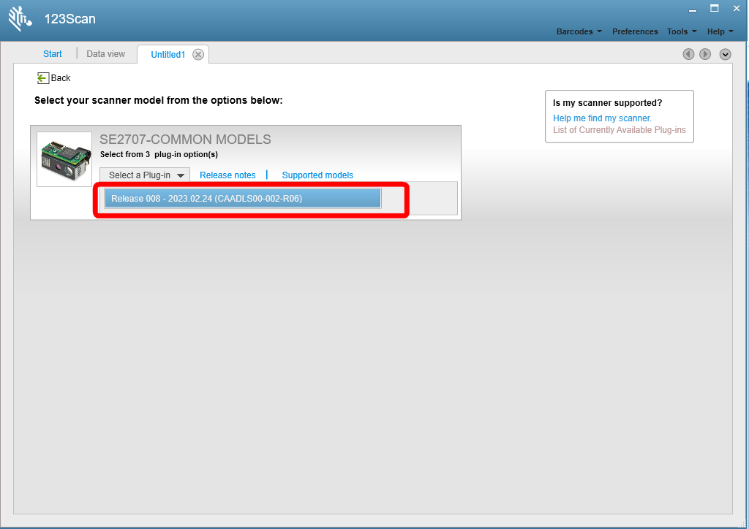749x529 pixels.
Task: Choose Release 008 - 2023.02.24 plug-in
Action: click(243, 199)
